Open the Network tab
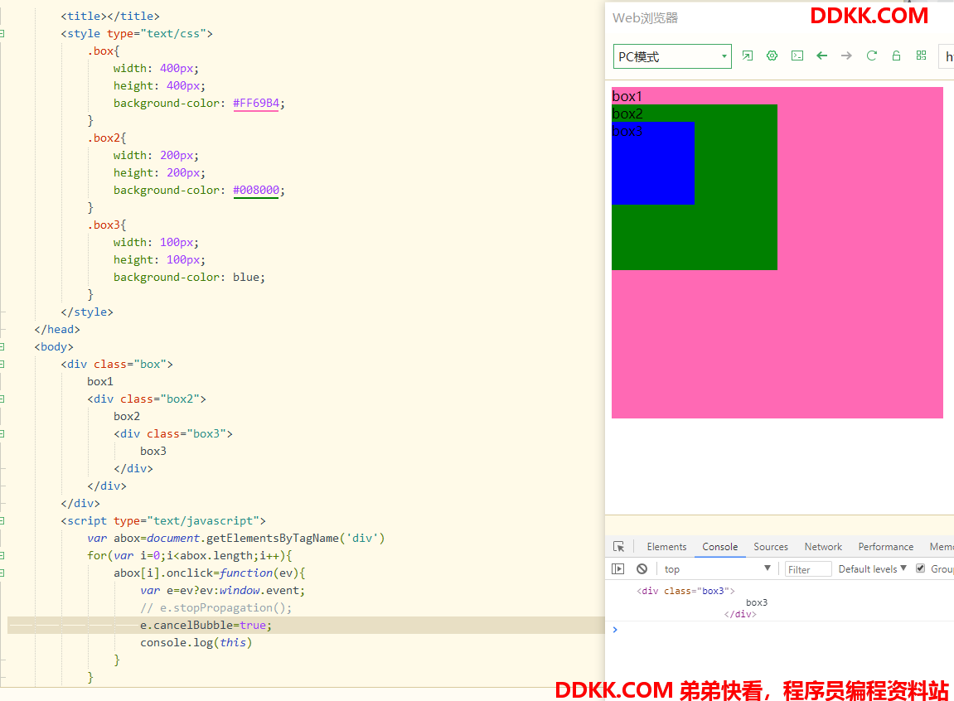The image size is (954, 701). [823, 547]
